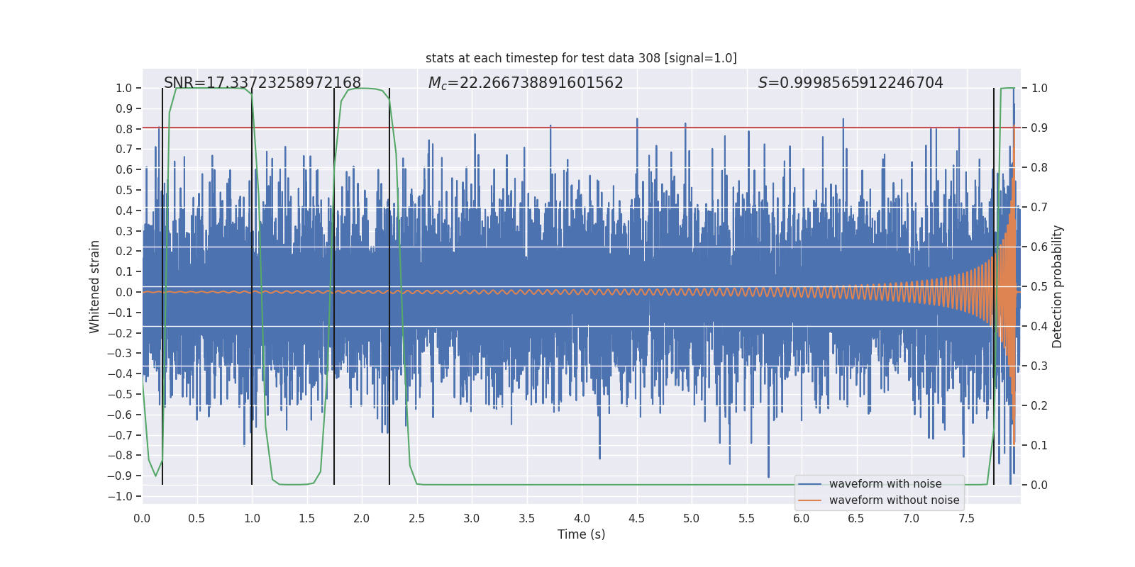Click the x-axis tick label 4.0

coord(582,519)
